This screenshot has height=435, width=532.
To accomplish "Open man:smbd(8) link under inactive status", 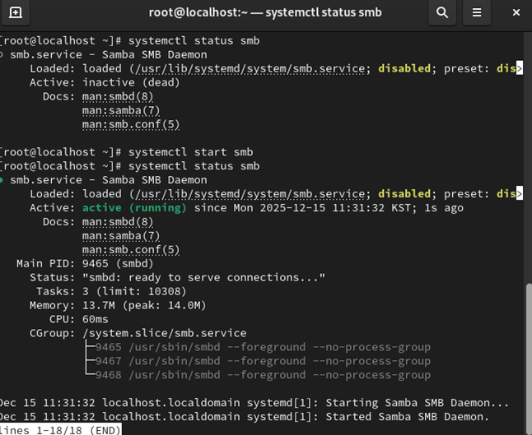I will (118, 97).
